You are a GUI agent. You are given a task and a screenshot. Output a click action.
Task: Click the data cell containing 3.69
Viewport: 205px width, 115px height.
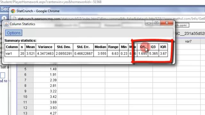point(45,102)
